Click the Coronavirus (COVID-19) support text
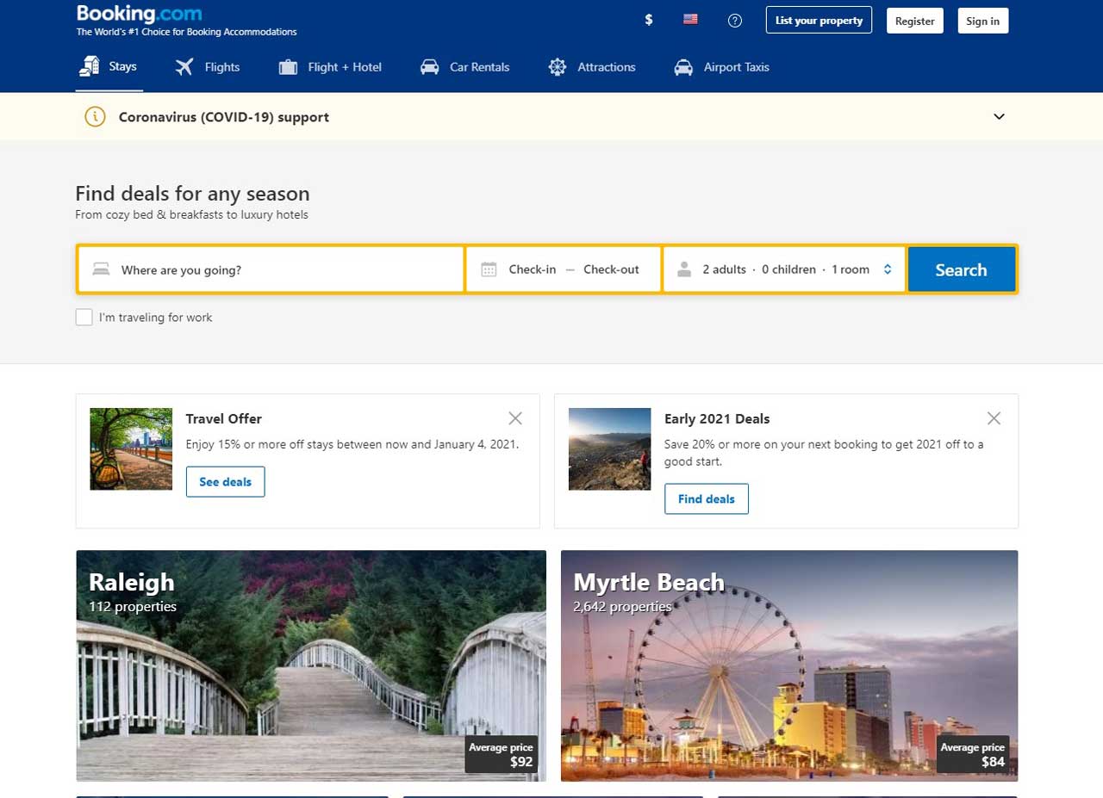Viewport: 1103px width, 798px height. (x=224, y=117)
